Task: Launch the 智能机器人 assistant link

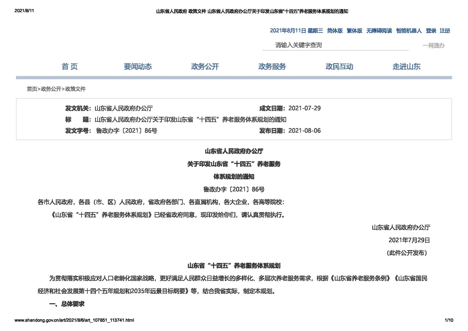Action: pyautogui.click(x=409, y=30)
